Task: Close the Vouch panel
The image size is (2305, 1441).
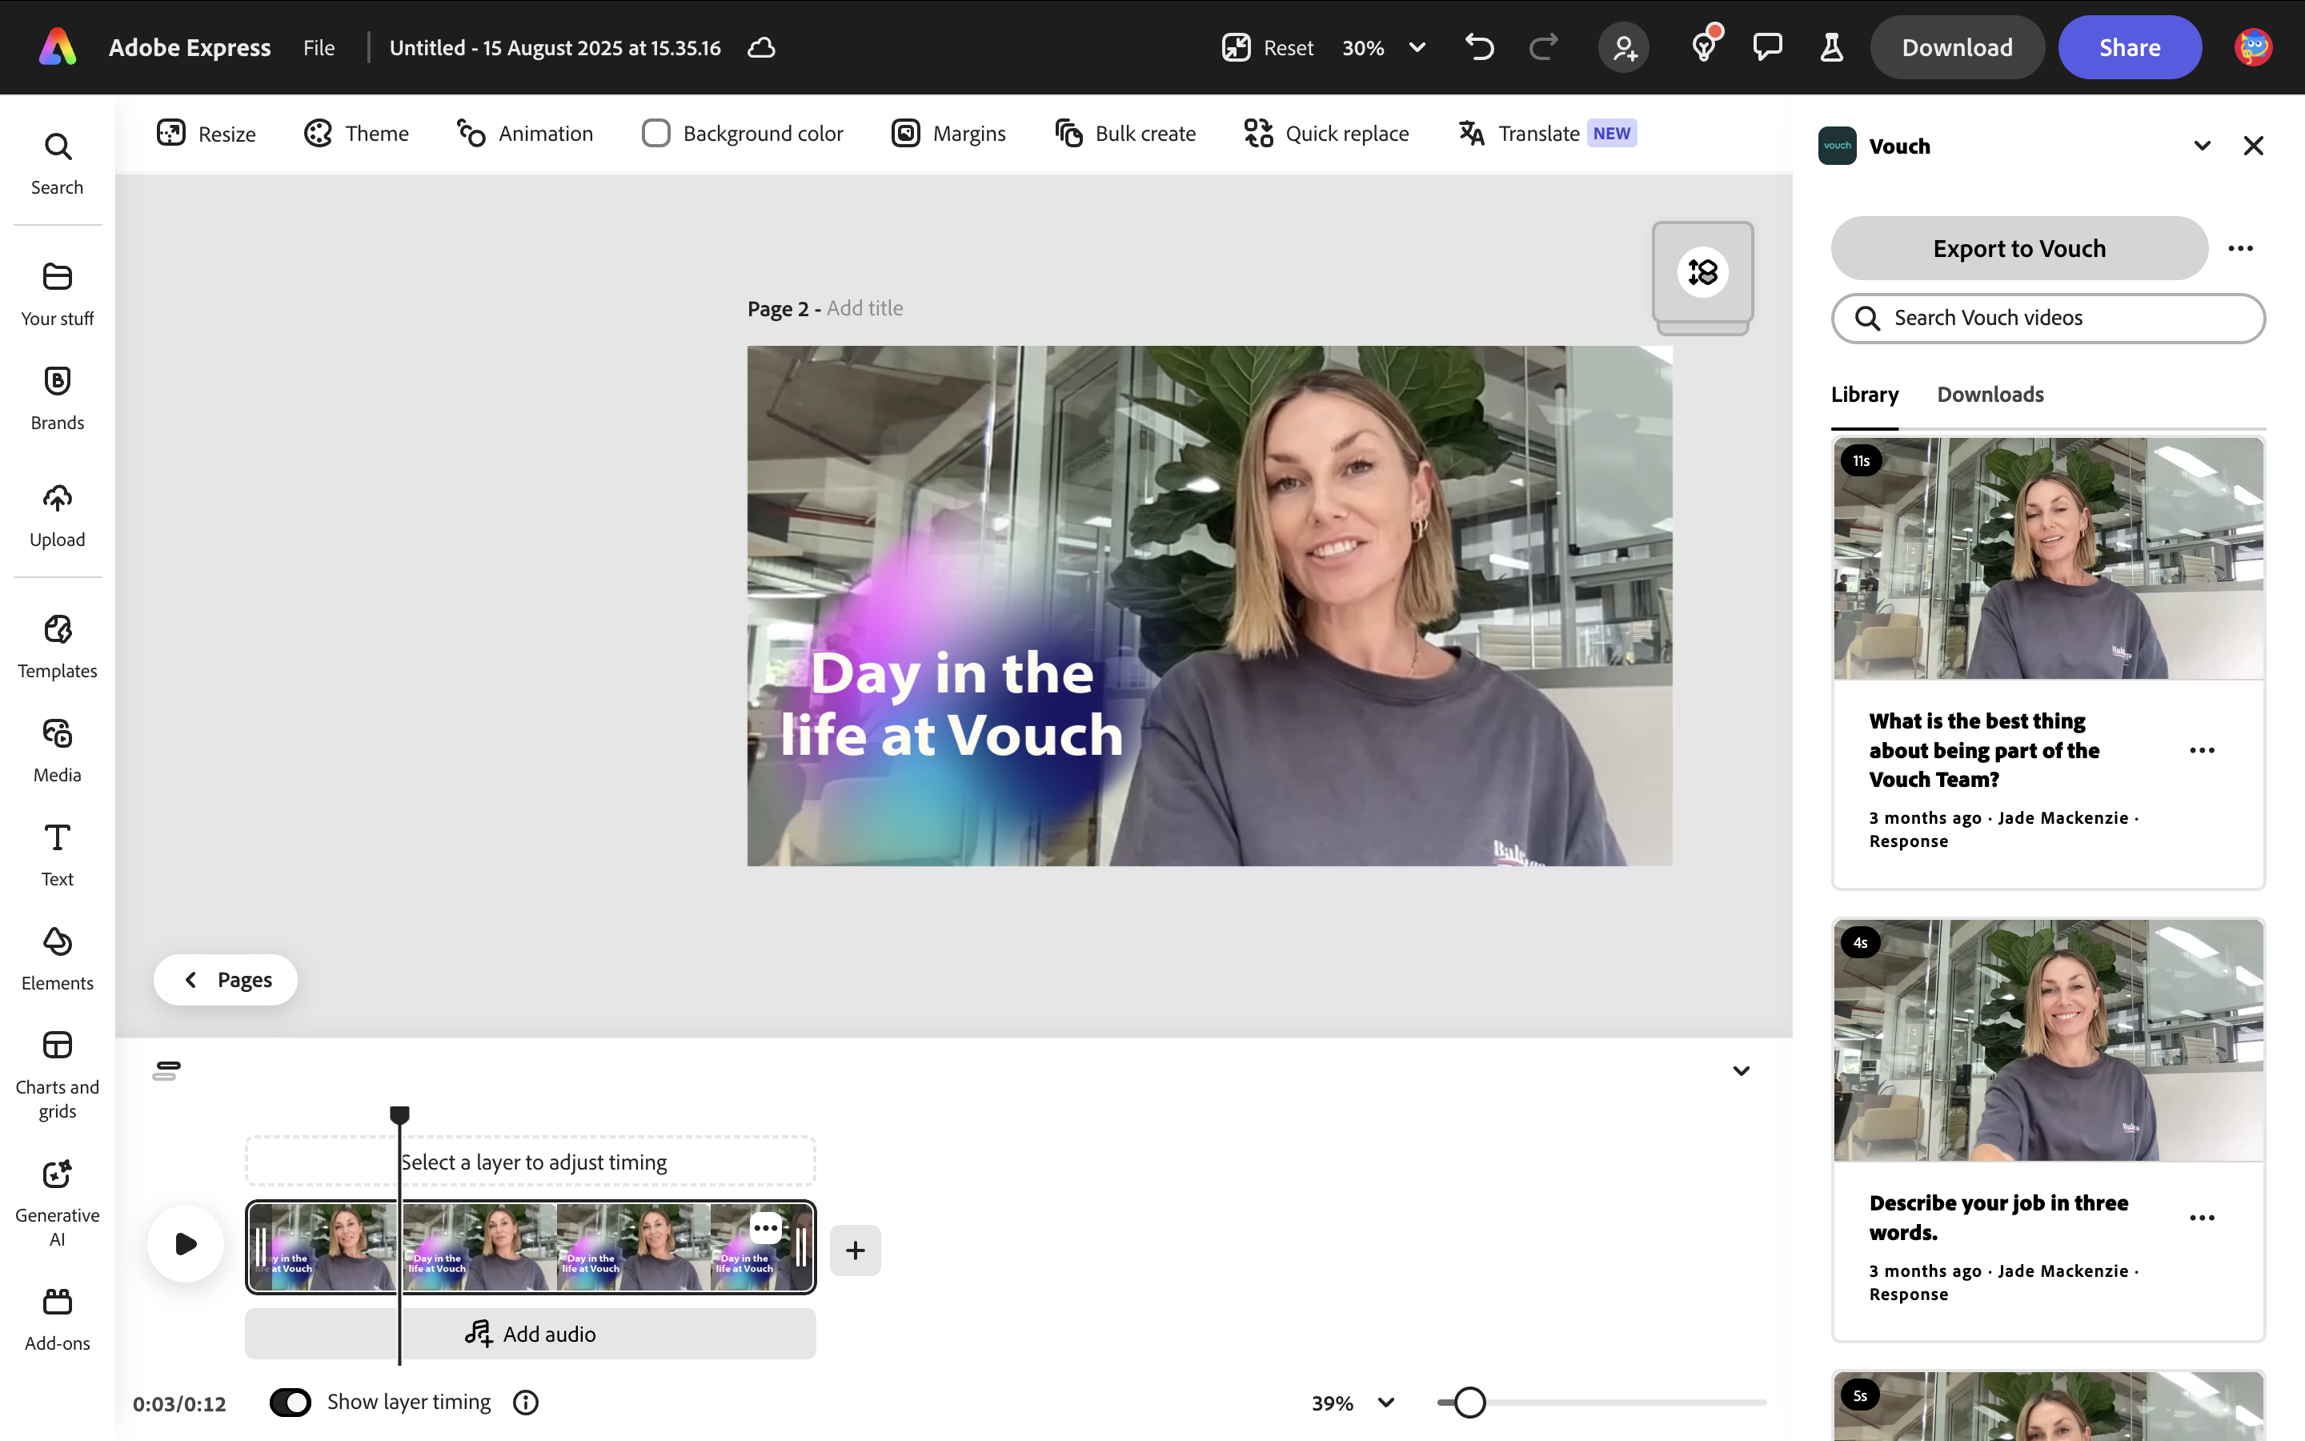Action: pyautogui.click(x=2254, y=146)
